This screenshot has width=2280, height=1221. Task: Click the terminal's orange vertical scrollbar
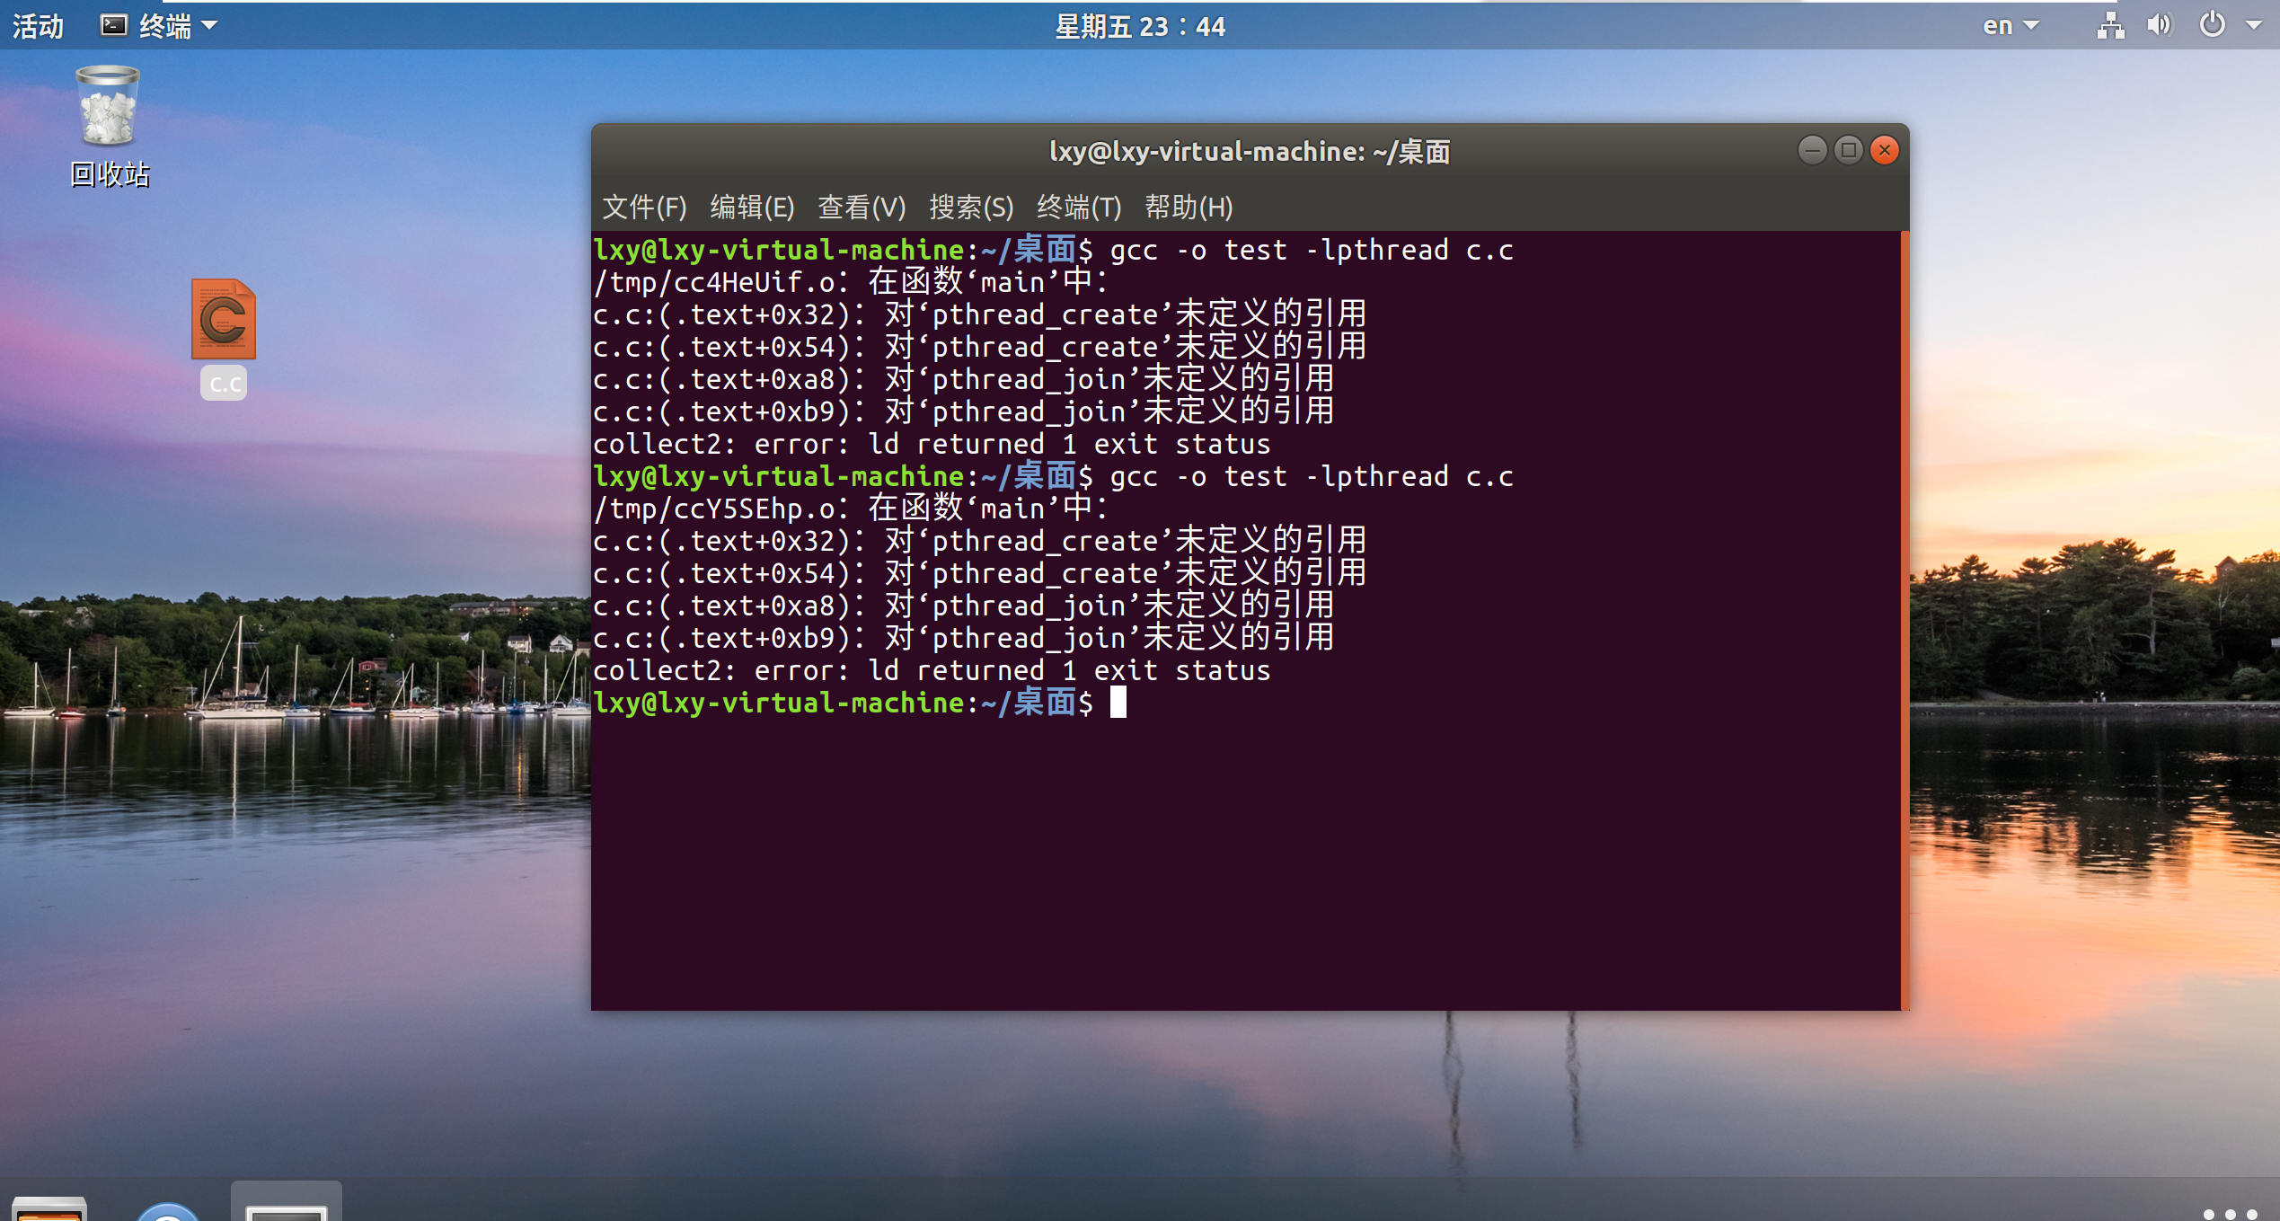pyautogui.click(x=1904, y=620)
